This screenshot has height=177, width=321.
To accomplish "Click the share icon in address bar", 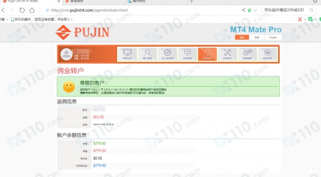I will 244,10.
